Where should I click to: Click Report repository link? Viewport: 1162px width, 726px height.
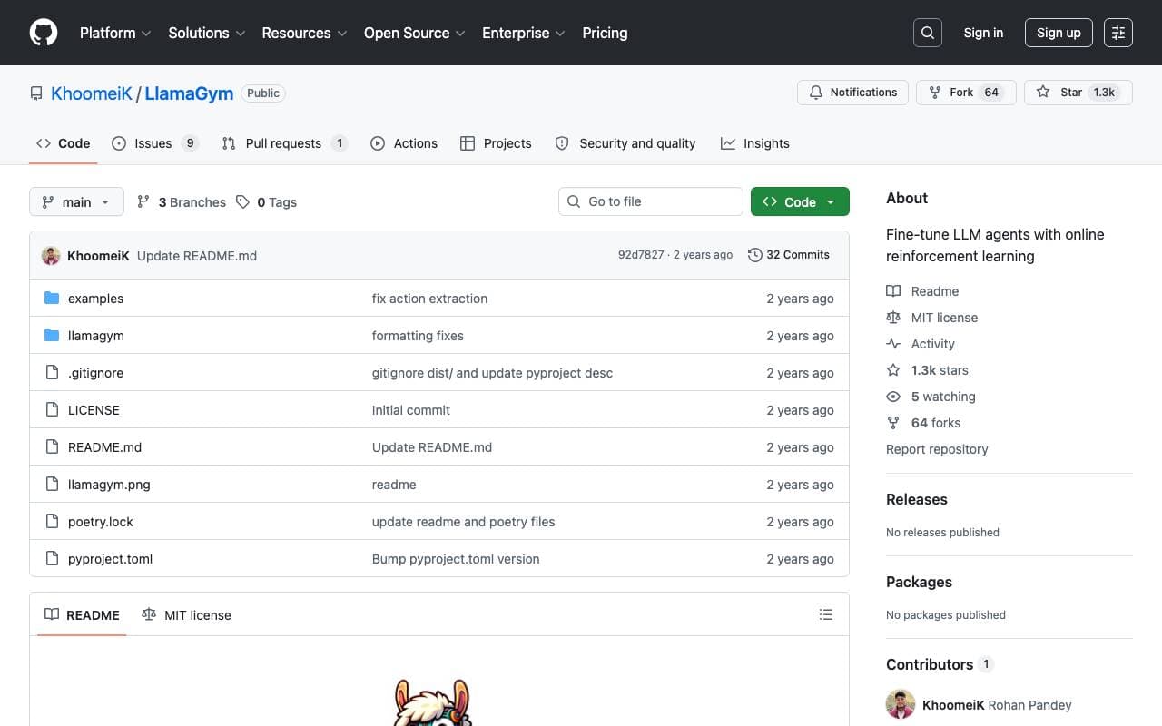click(x=937, y=449)
